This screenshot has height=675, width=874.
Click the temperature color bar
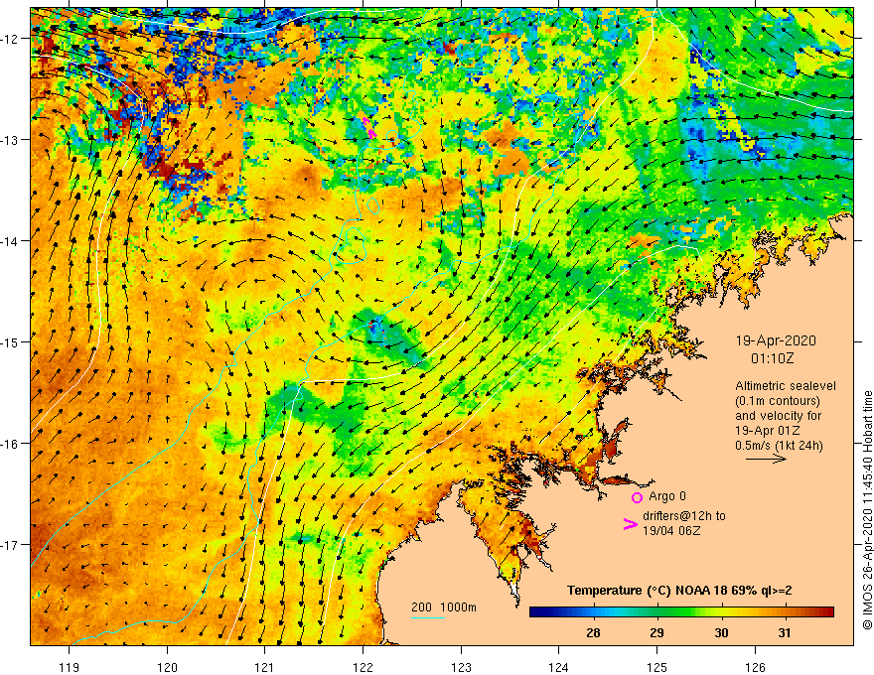tap(681, 612)
